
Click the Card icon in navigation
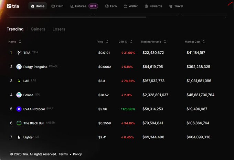pyautogui.click(x=53, y=6)
